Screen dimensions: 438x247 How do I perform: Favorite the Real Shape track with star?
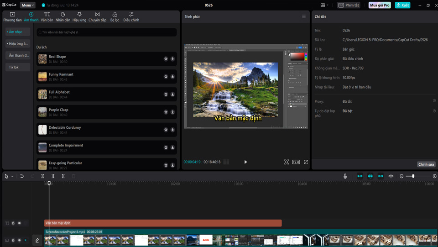pos(166,59)
